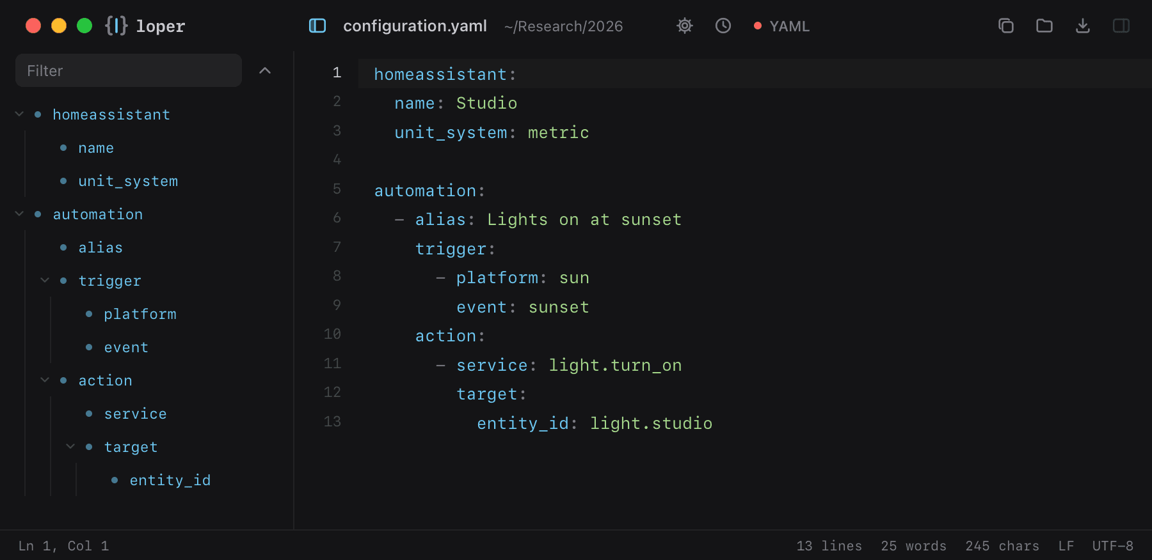Click 'light.studio' in the editor
This screenshot has width=1152, height=560.
651,423
